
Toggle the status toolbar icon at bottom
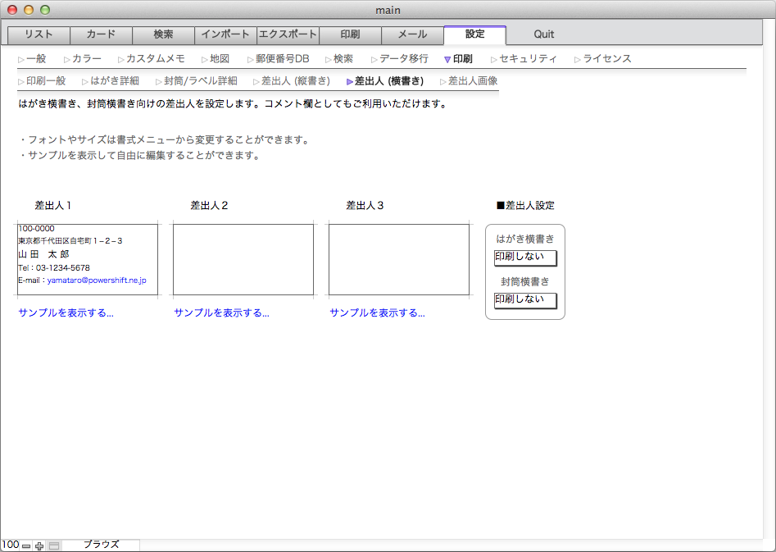point(54,545)
